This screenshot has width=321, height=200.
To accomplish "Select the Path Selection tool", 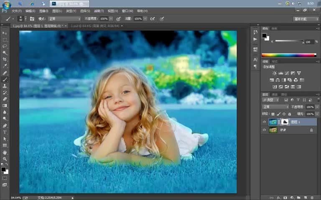I will (5, 139).
